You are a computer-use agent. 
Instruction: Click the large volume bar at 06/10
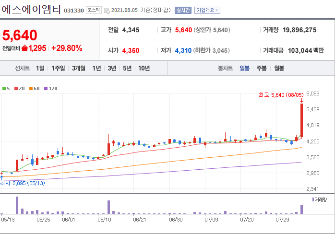(108, 207)
